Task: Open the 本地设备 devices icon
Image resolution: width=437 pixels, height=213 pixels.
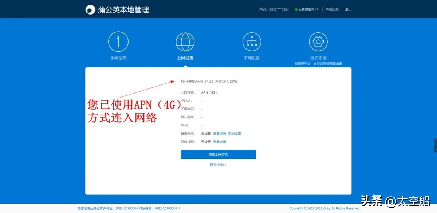Action: click(252, 41)
